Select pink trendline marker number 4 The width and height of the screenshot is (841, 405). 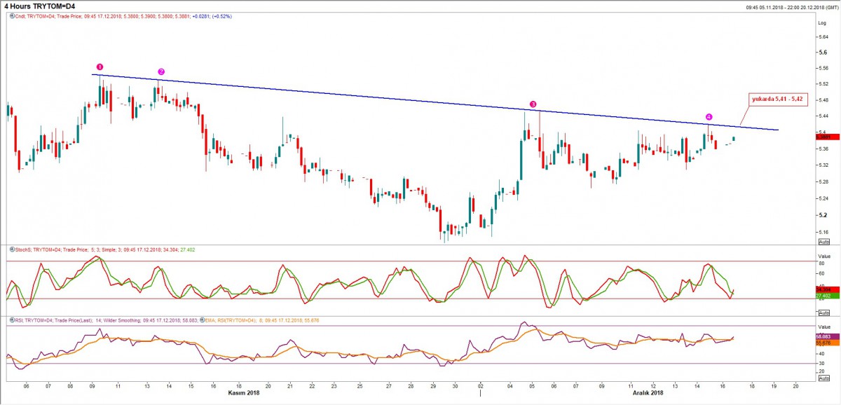[709, 116]
